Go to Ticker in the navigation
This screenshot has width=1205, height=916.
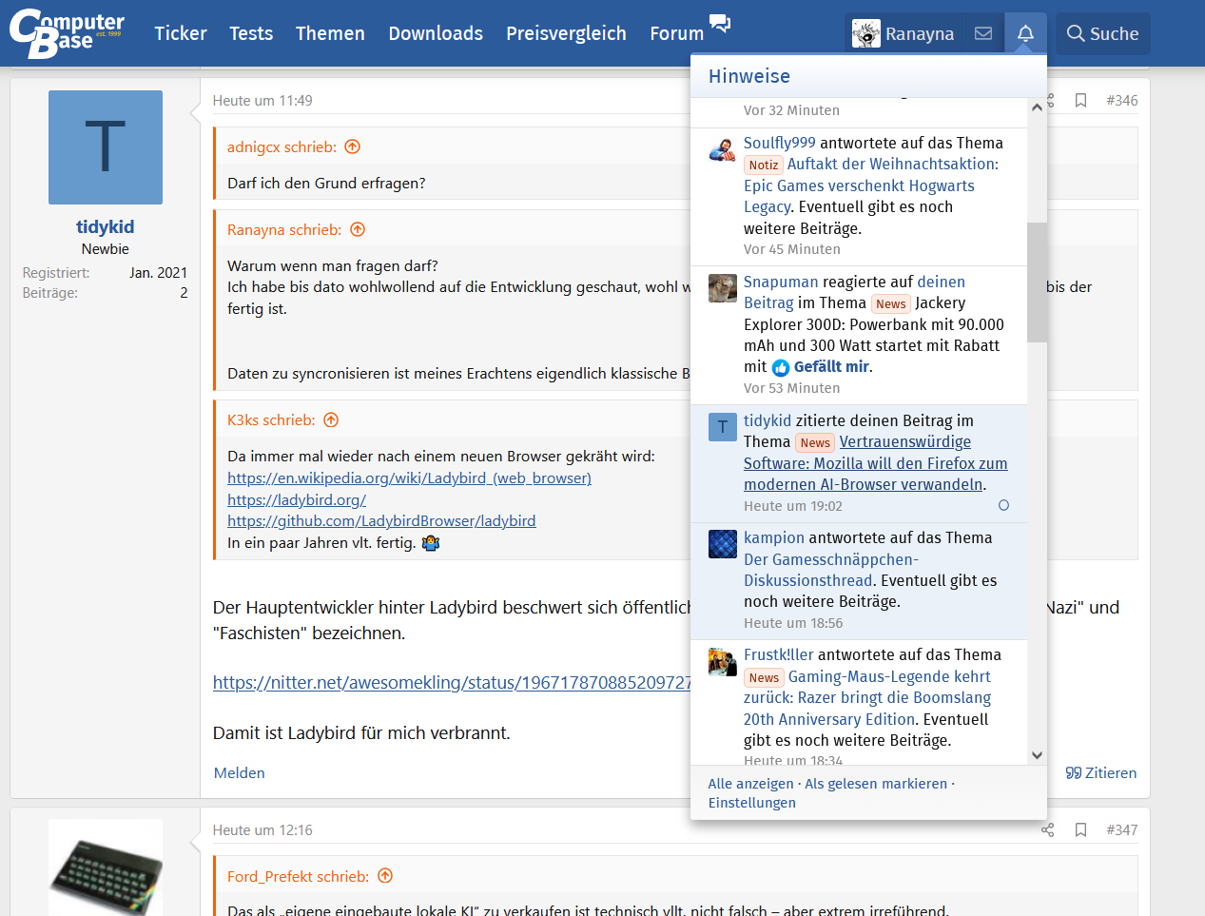181,33
